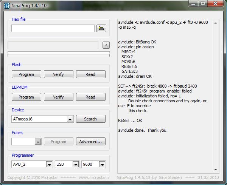This screenshot has width=227, height=185.
Task: Click EEPROM Read button
Action: coord(90,97)
